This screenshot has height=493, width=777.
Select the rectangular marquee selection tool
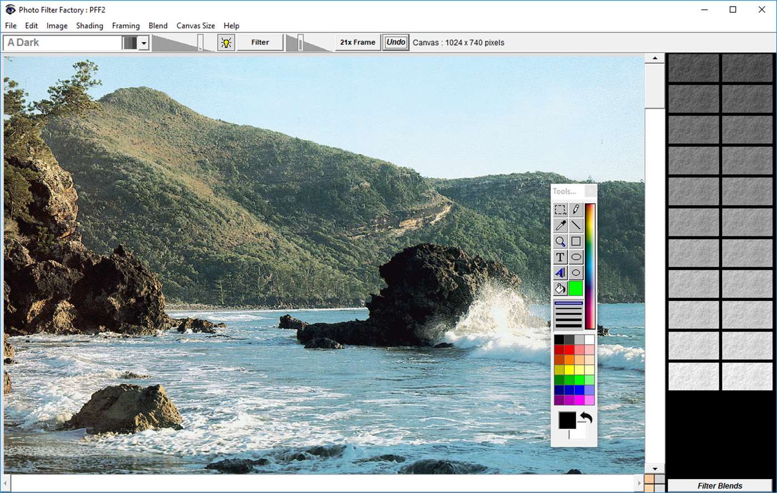point(560,210)
